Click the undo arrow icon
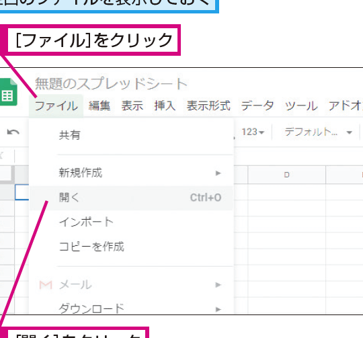 coord(13,132)
